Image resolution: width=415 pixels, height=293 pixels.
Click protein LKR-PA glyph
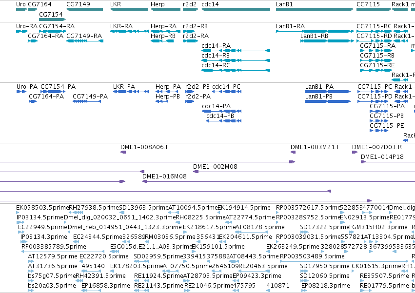tap(131, 92)
